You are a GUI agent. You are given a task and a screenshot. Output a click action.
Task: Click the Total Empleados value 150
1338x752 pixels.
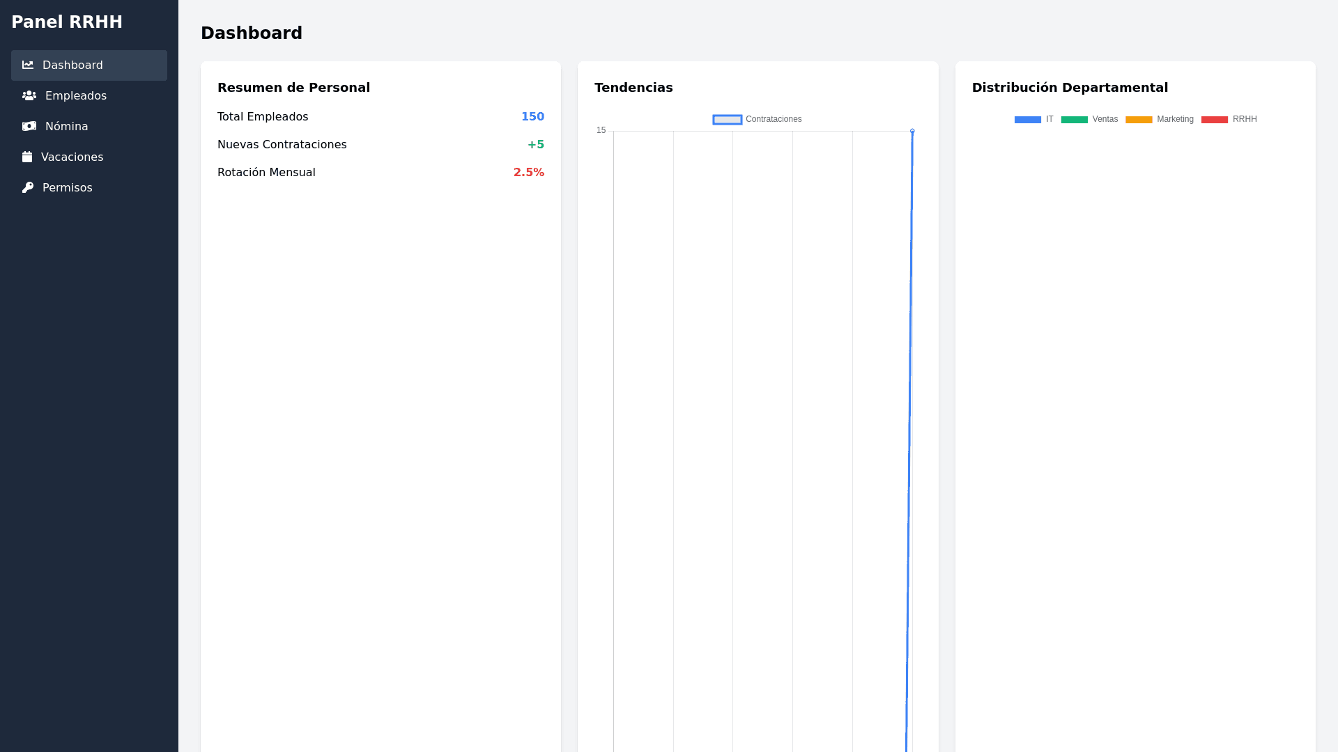532,117
